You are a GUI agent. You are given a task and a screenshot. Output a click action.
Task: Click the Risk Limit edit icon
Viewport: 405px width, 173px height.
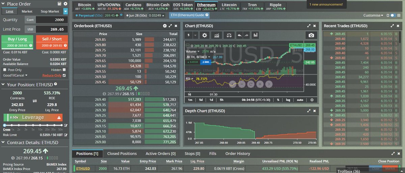66,135
